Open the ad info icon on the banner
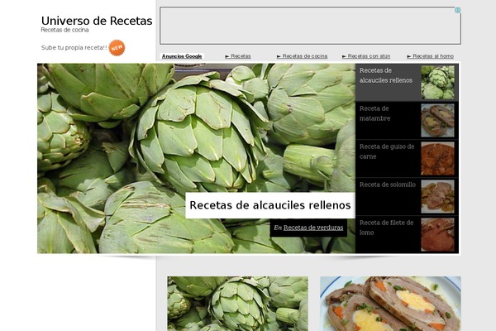 click(457, 10)
